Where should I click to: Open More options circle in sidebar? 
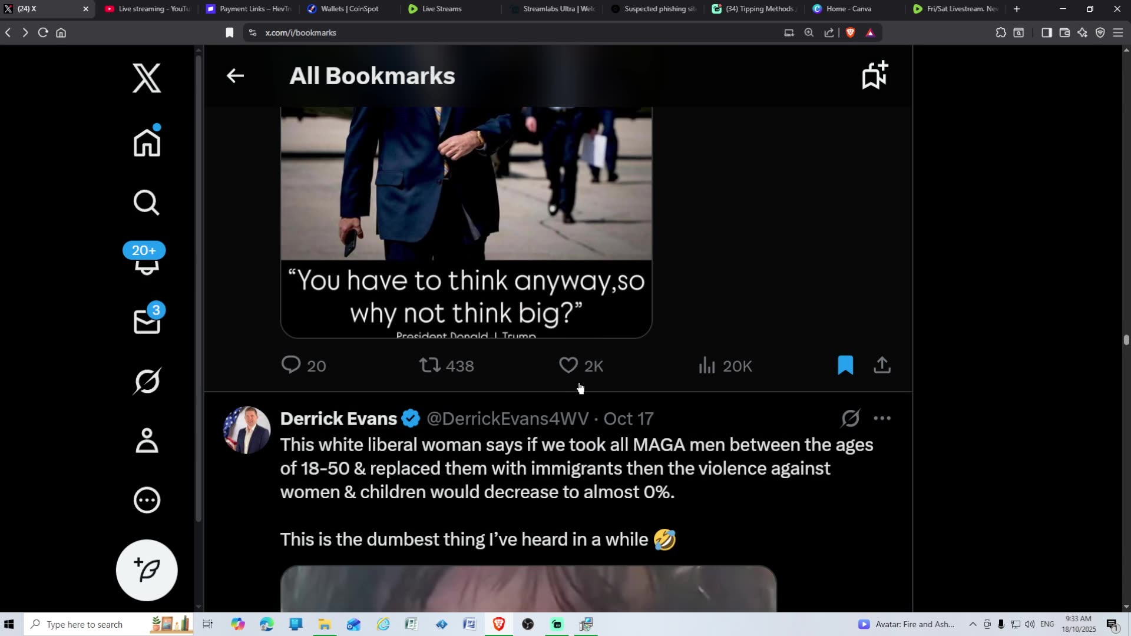click(x=147, y=500)
